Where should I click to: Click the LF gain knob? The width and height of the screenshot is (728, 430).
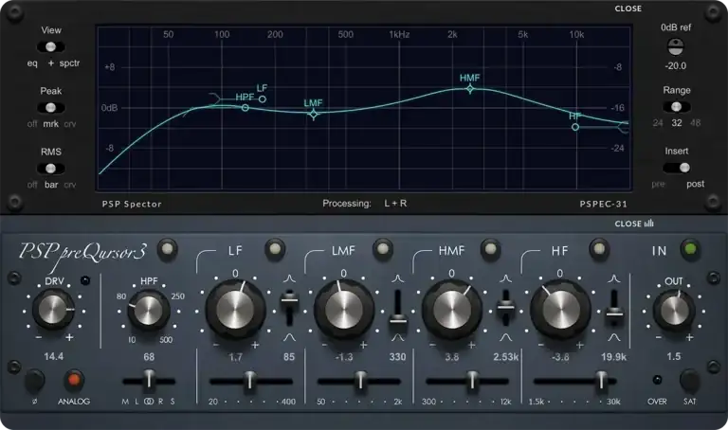coord(235,310)
